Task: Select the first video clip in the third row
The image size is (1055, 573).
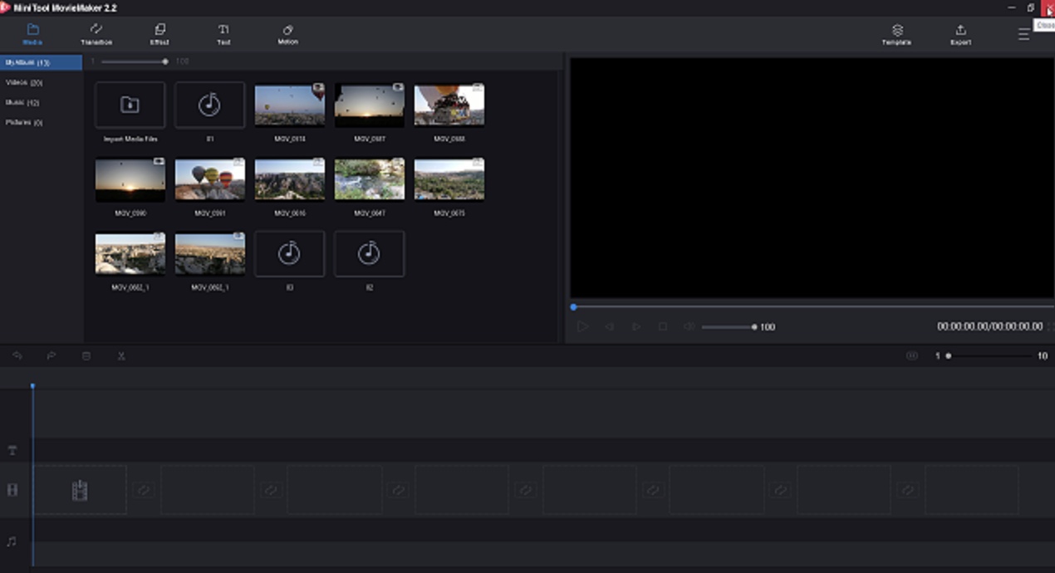Action: (130, 253)
